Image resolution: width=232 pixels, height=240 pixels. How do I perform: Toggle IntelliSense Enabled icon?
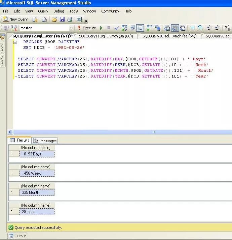[140, 28]
